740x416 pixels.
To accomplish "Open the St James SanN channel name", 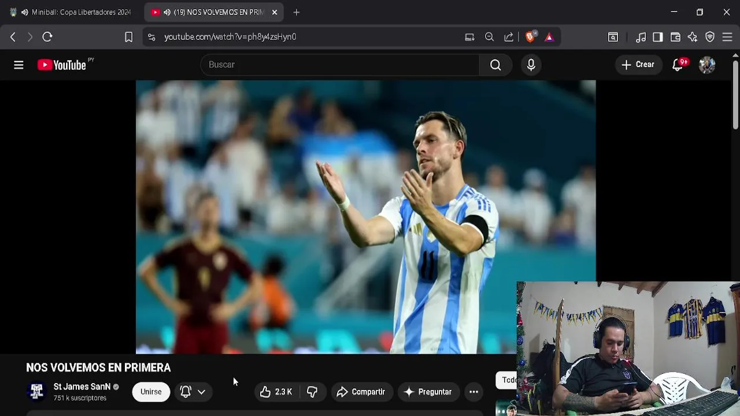I will click(x=82, y=387).
